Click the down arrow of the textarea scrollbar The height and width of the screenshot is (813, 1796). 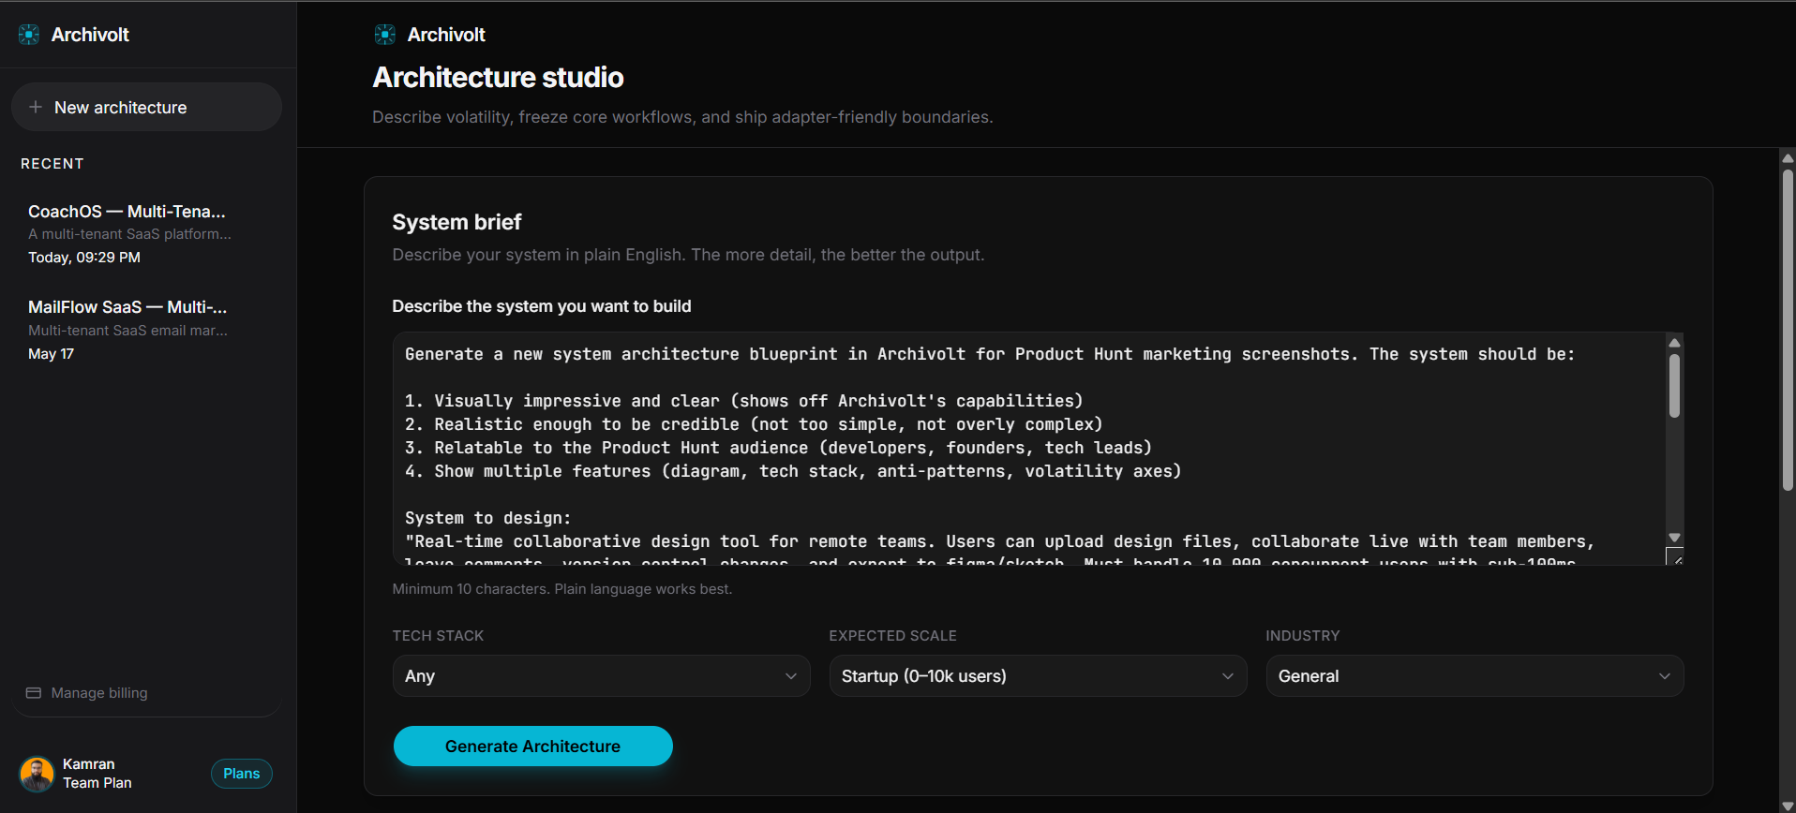[1675, 538]
